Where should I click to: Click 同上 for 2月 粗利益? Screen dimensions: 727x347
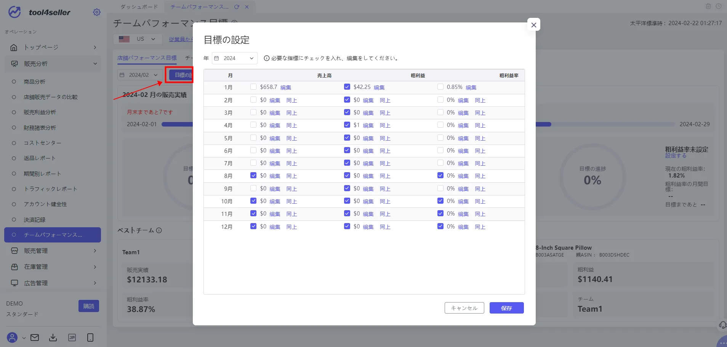[385, 100]
